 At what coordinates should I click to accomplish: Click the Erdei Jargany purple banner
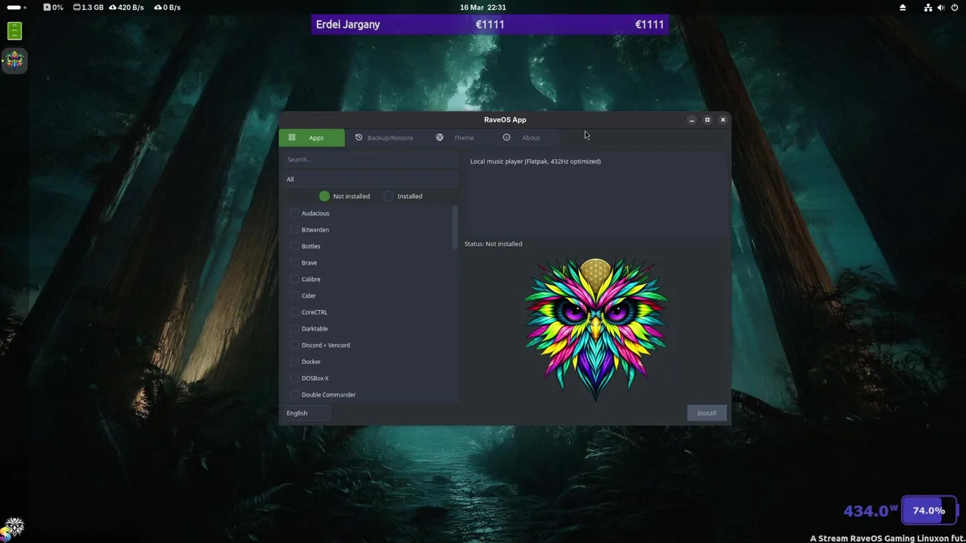(x=490, y=24)
